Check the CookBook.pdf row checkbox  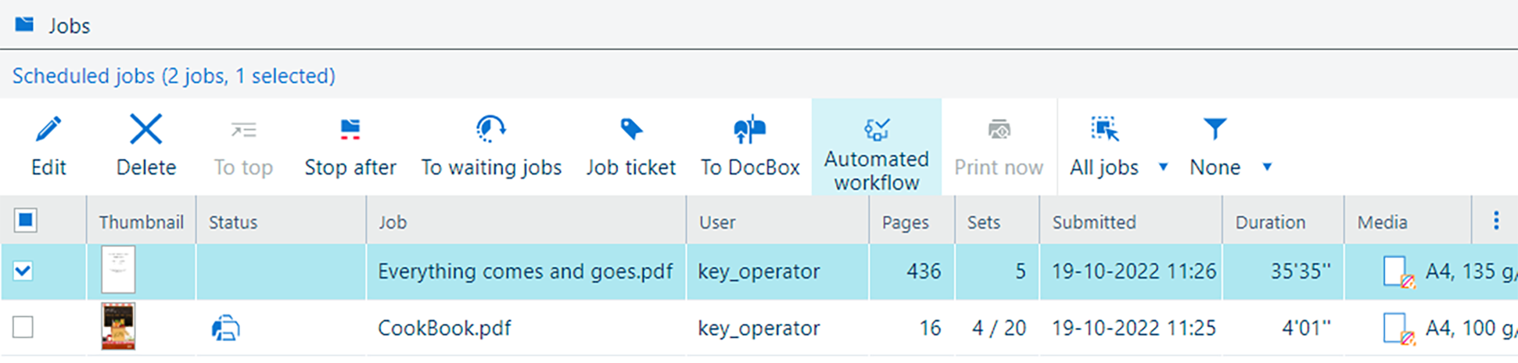coord(23,327)
